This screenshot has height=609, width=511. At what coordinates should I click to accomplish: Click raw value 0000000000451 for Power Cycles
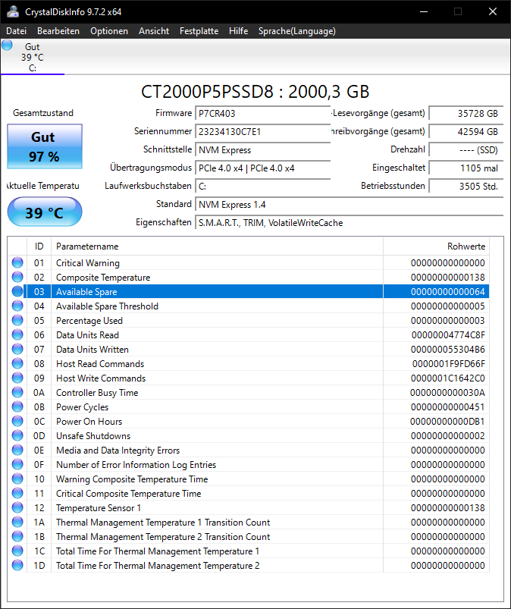[x=448, y=407]
